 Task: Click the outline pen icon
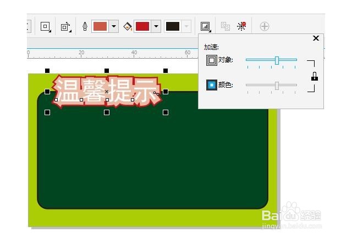click(x=85, y=26)
